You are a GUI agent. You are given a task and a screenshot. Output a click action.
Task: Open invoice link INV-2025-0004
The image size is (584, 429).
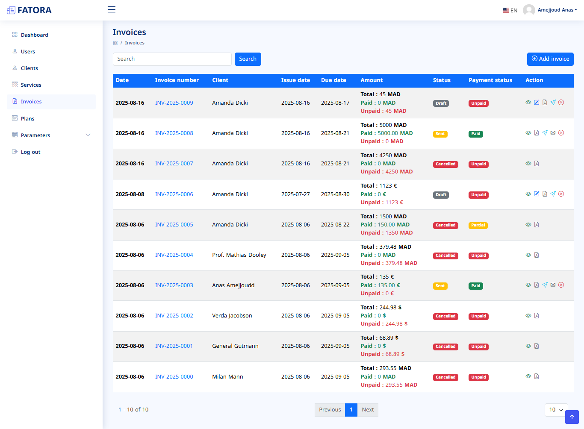(174, 255)
